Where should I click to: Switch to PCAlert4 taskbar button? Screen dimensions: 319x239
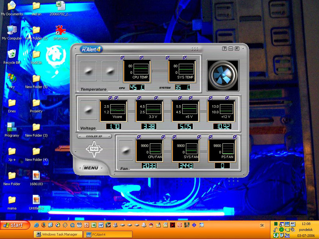108,234
